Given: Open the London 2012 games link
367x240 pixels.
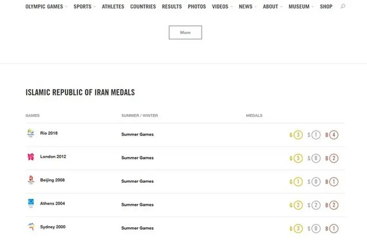Looking at the screenshot, I should [53, 156].
